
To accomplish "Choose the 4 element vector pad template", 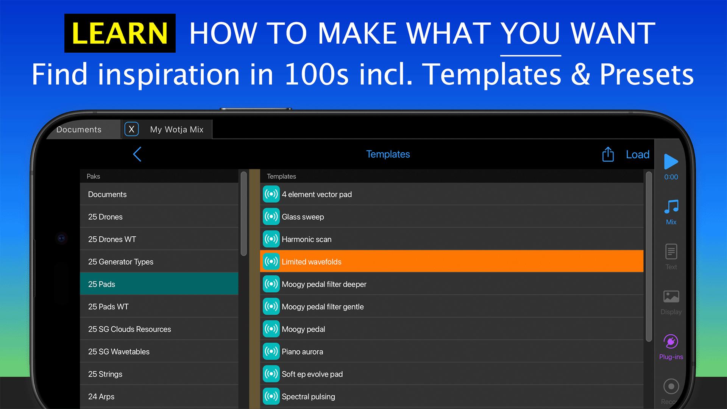I will (x=452, y=194).
